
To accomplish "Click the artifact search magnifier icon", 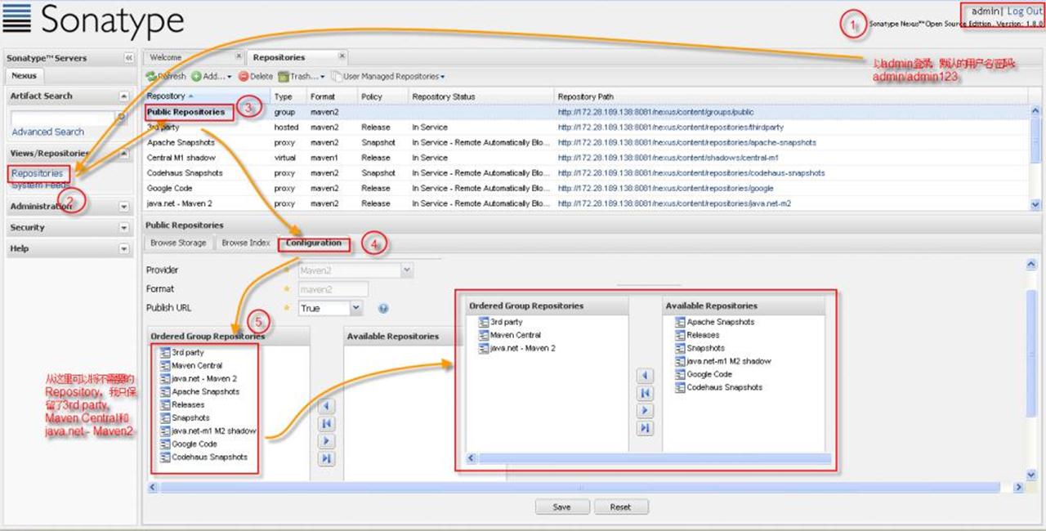I will click(x=122, y=117).
